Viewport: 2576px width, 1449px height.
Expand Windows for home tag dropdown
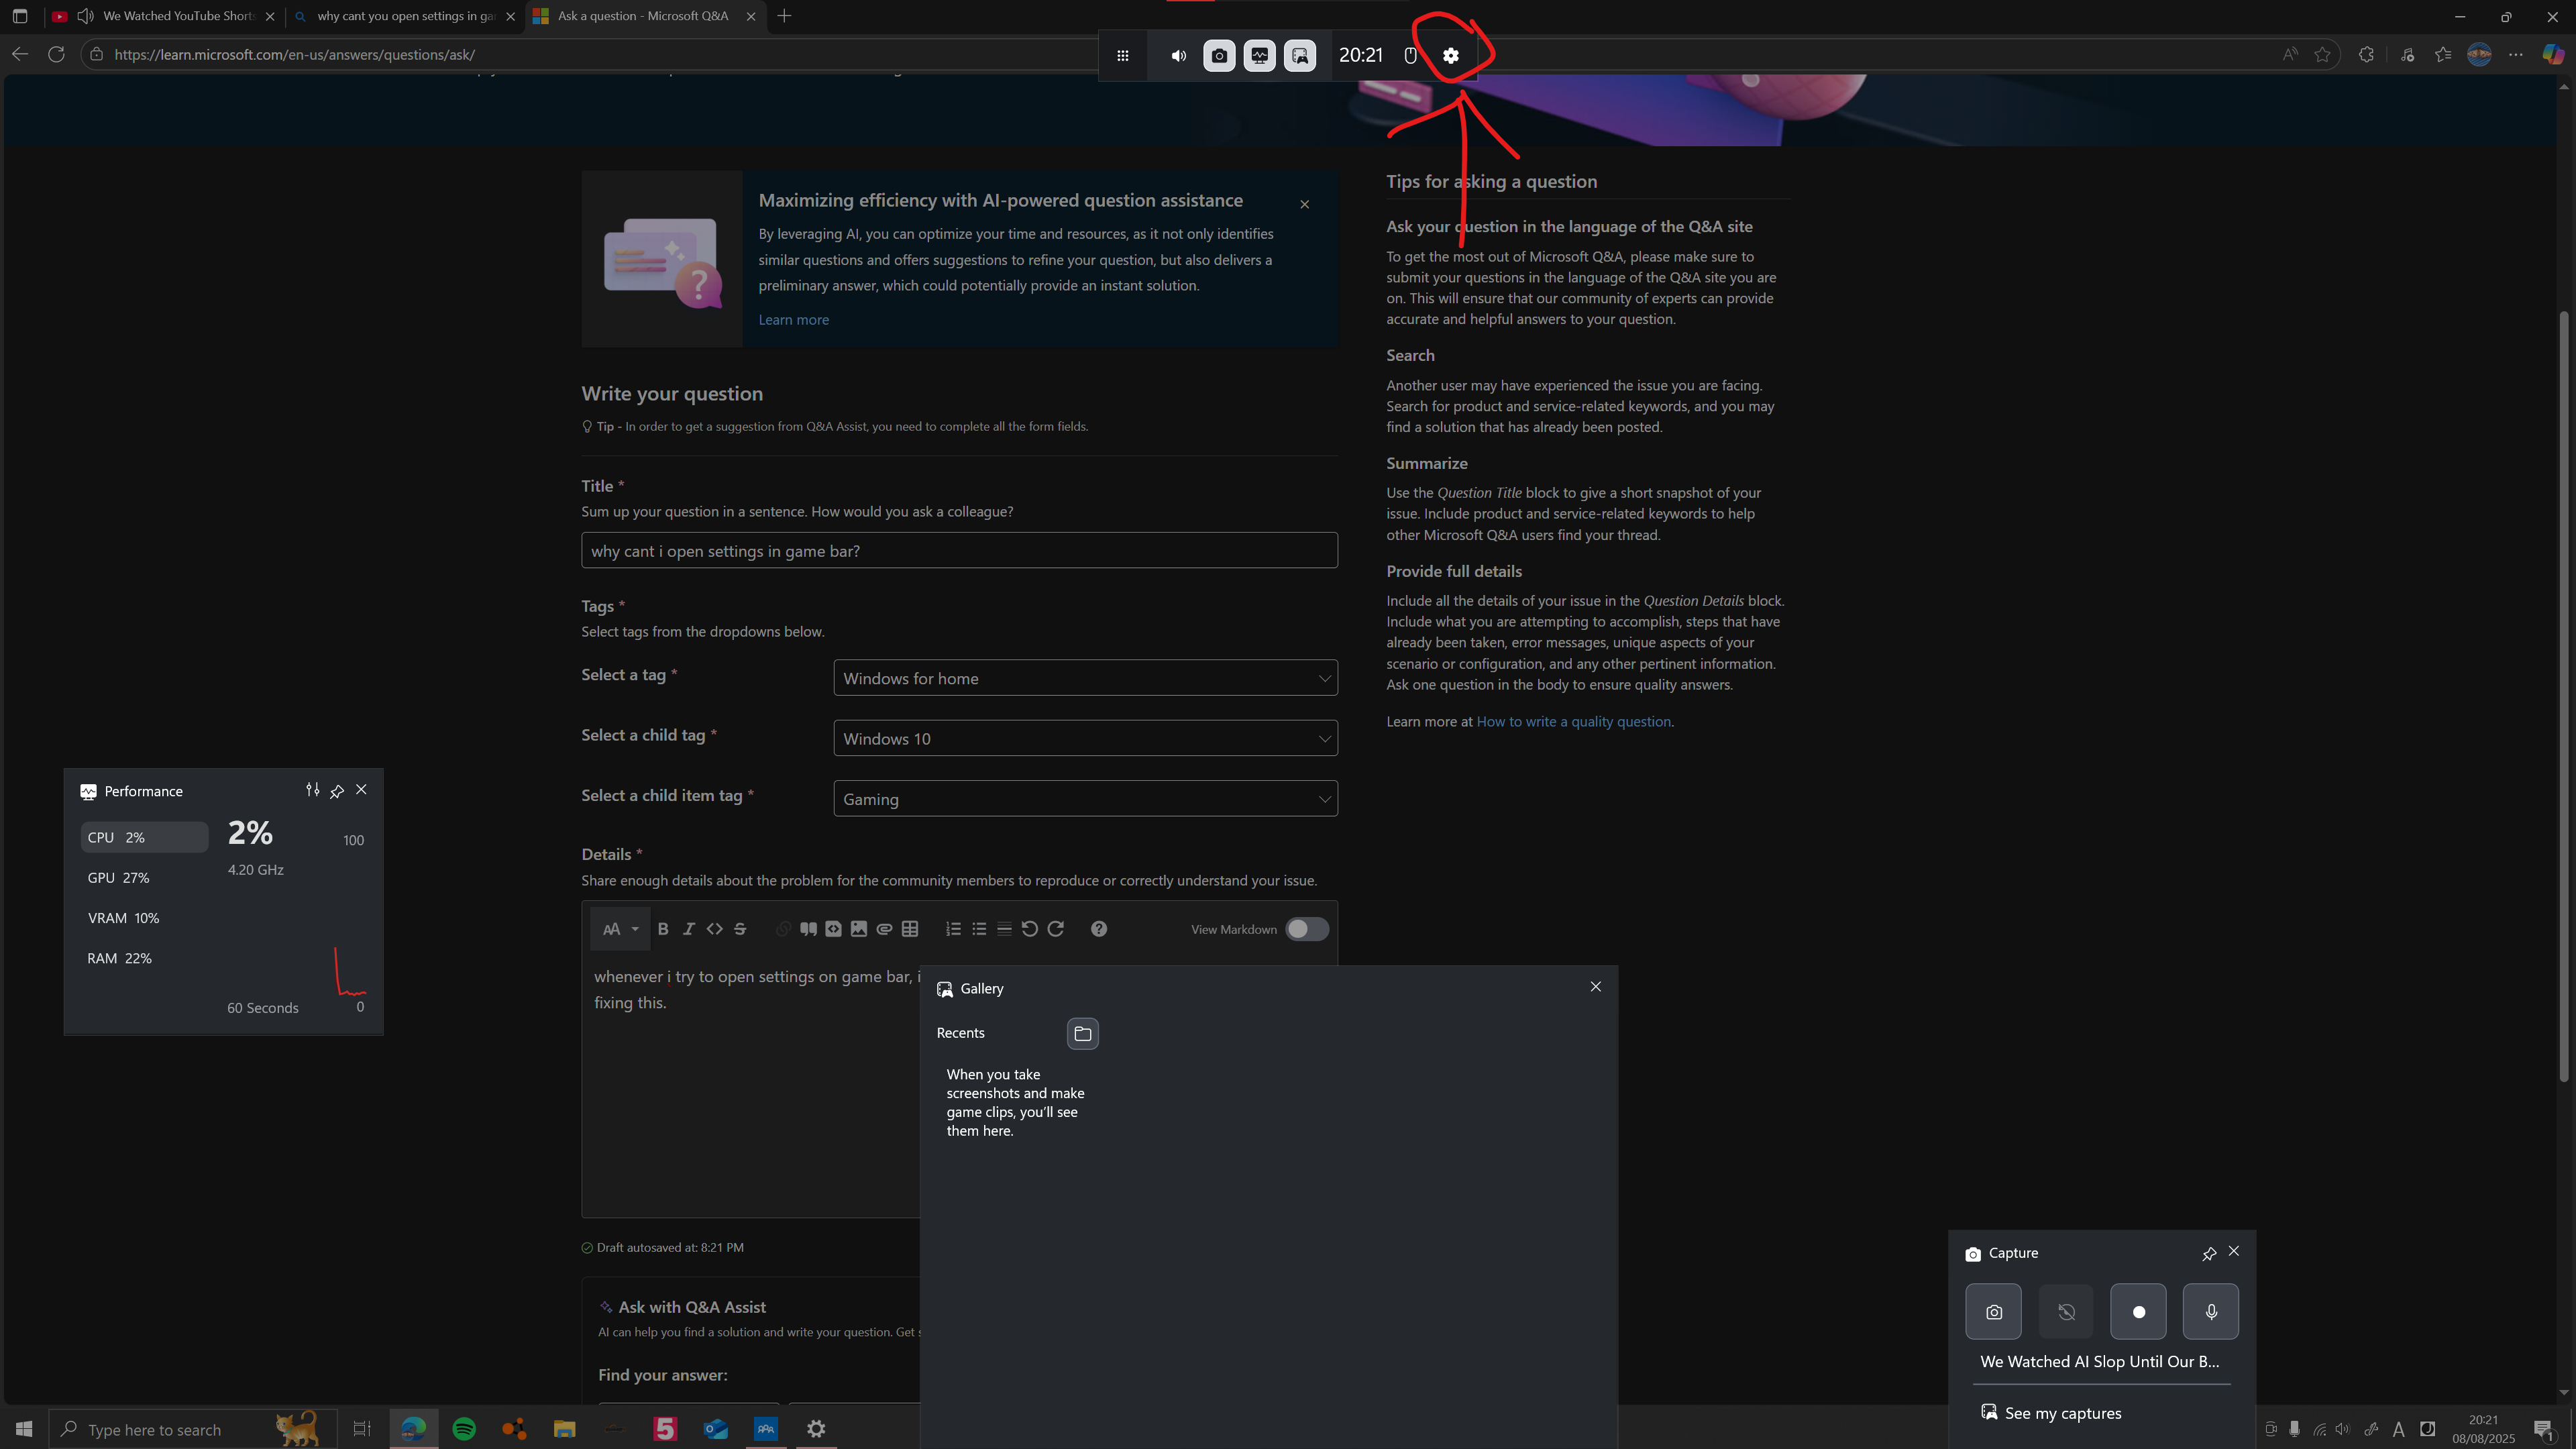(1085, 678)
